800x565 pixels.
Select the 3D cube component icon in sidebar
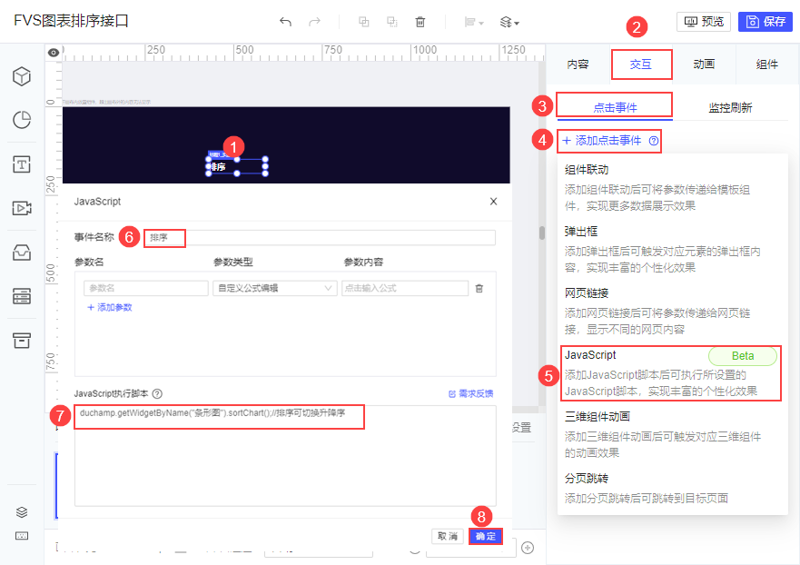[x=22, y=76]
